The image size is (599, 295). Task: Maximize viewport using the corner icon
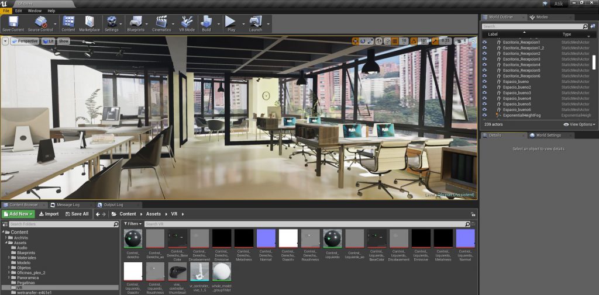pyautogui.click(x=473, y=41)
